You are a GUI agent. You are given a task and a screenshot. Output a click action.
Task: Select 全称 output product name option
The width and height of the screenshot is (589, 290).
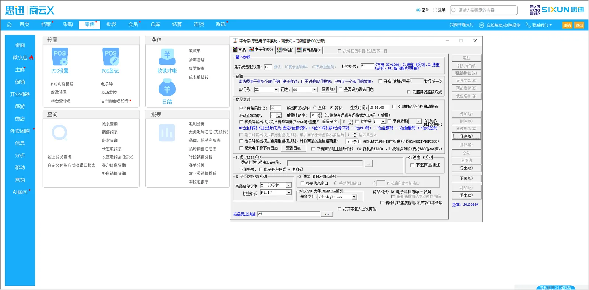point(315,108)
